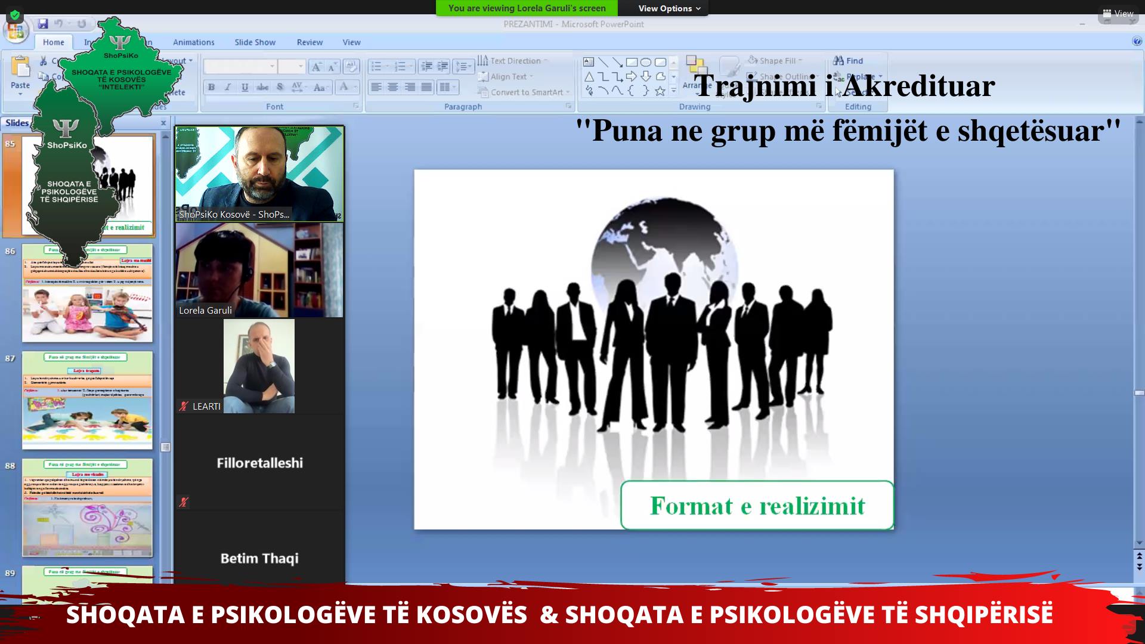Click the Undo arrow icon
This screenshot has width=1145, height=644.
point(59,24)
